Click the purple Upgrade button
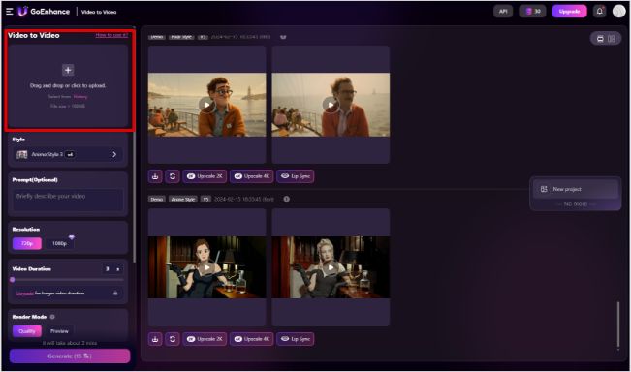Viewport: 631px width, 372px height. 569,12
